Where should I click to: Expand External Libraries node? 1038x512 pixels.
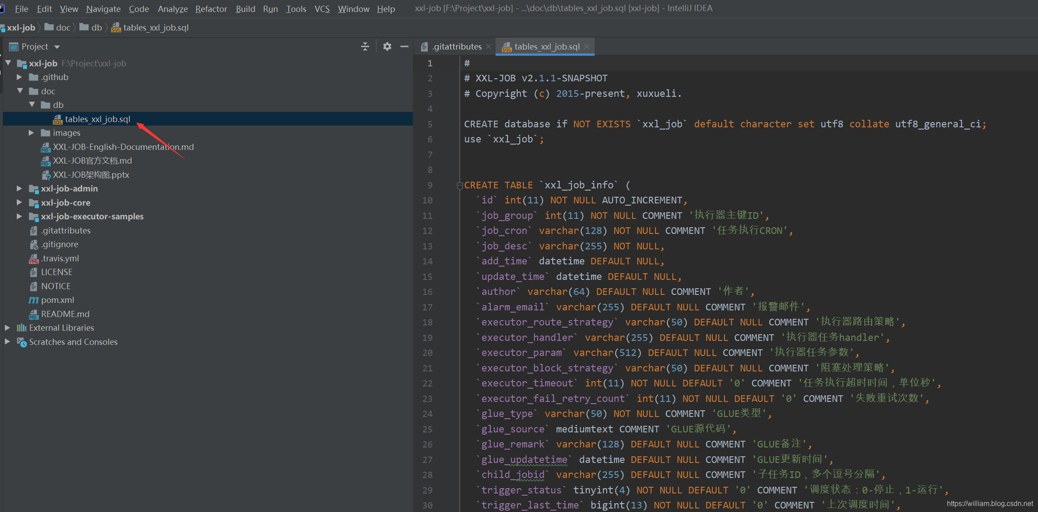point(8,328)
